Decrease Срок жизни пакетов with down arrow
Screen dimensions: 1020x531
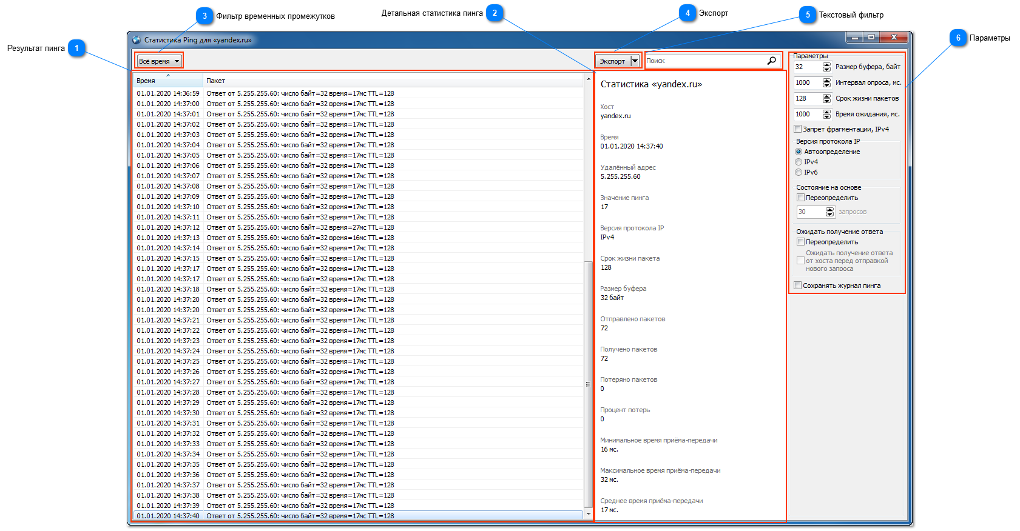point(826,101)
